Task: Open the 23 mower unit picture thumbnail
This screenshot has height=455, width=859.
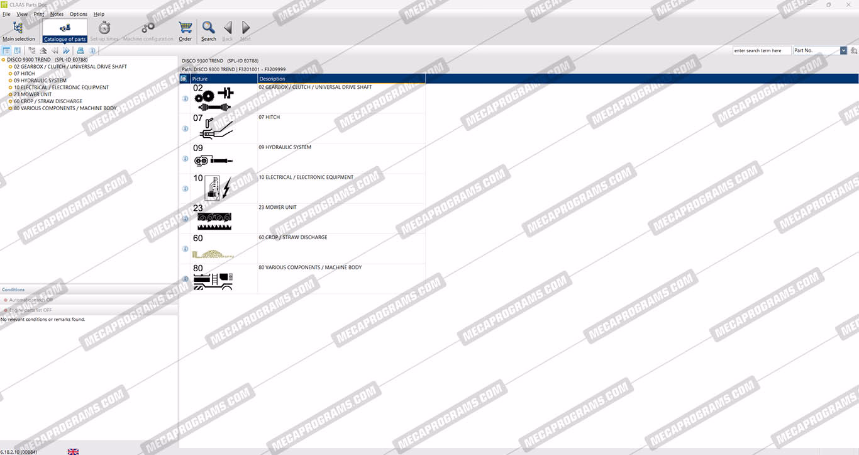Action: (x=214, y=217)
